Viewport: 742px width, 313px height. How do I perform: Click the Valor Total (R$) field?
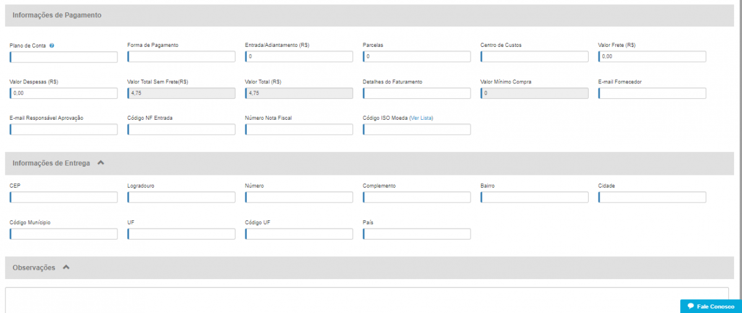299,93
